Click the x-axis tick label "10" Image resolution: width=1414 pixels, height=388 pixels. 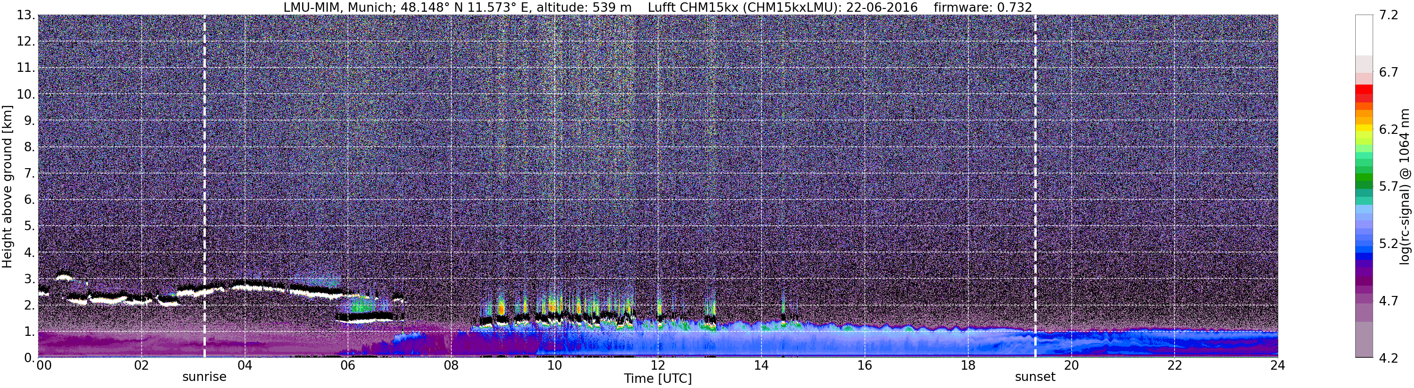(x=555, y=365)
